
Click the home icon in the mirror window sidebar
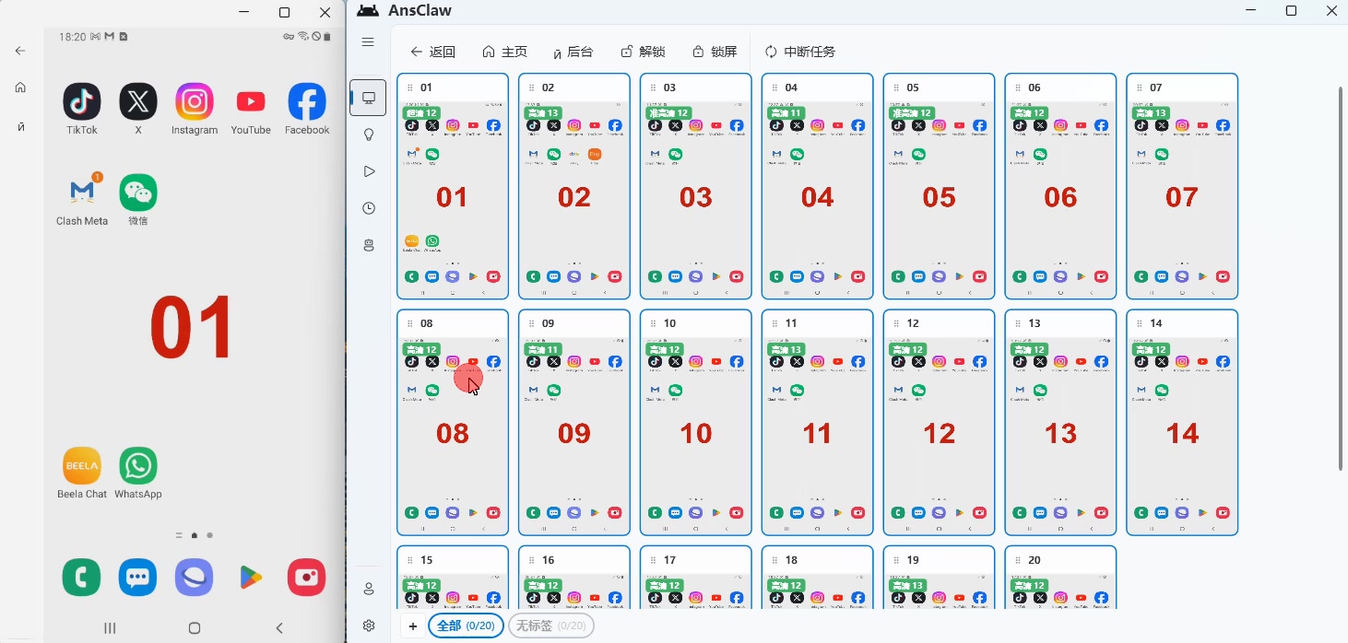pyautogui.click(x=20, y=88)
